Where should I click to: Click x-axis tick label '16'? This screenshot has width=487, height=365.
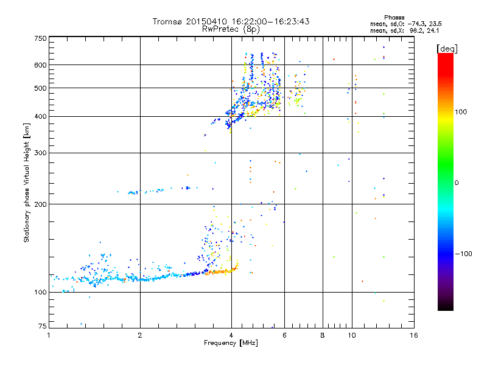tap(414, 335)
